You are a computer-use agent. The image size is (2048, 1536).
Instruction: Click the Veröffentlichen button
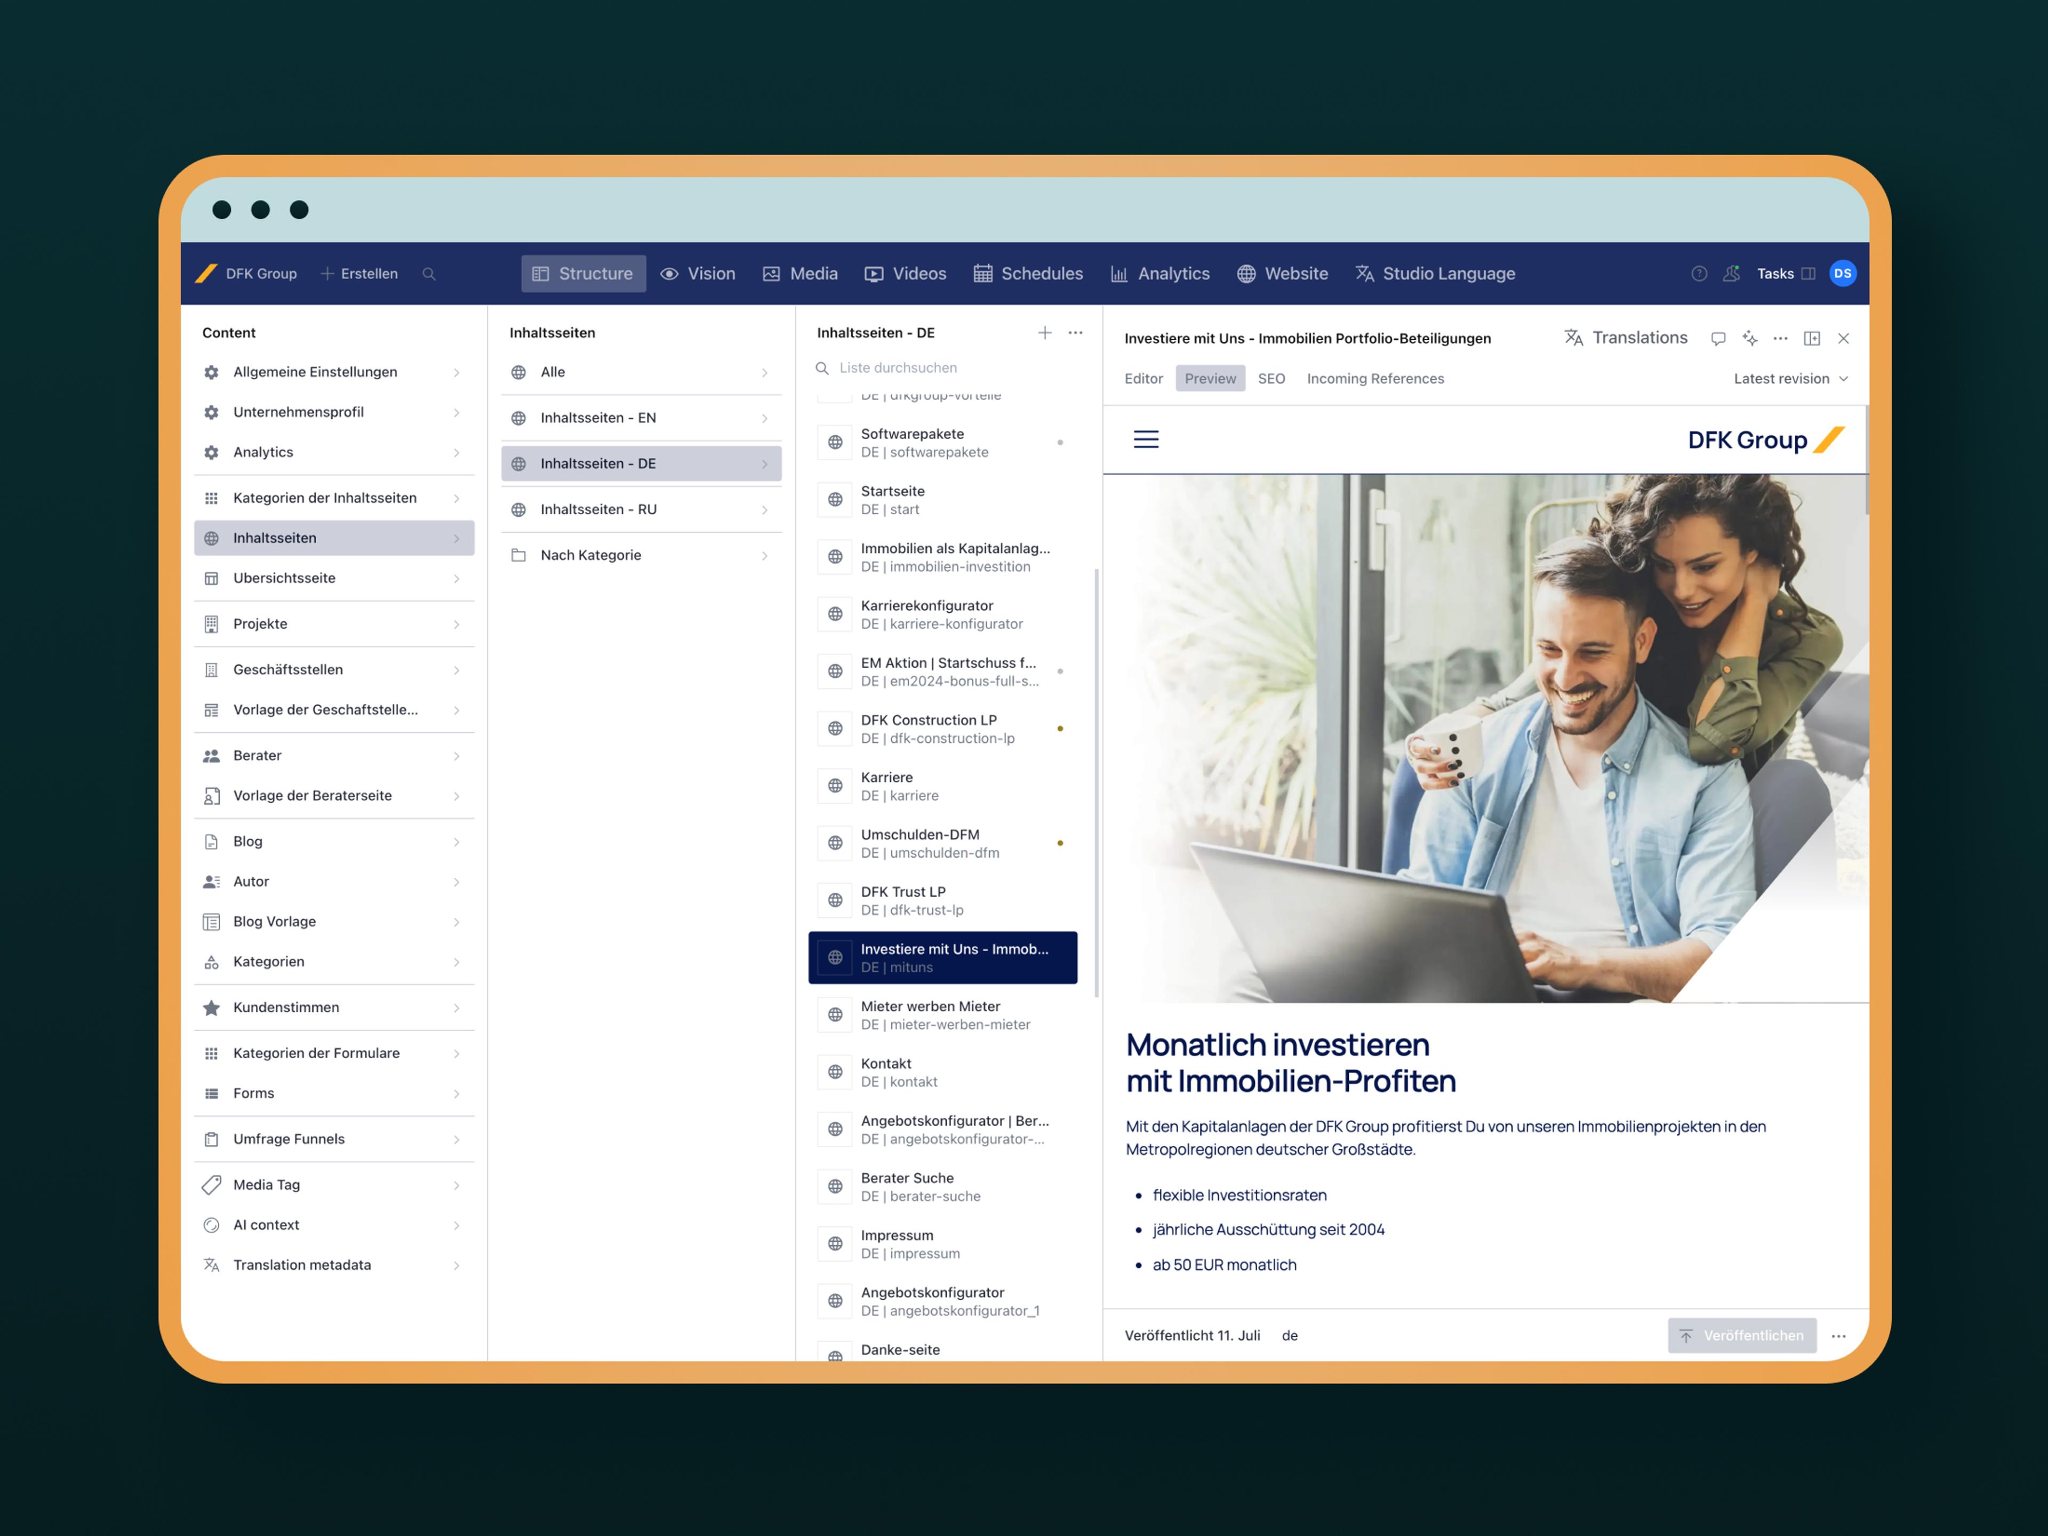point(1741,1335)
